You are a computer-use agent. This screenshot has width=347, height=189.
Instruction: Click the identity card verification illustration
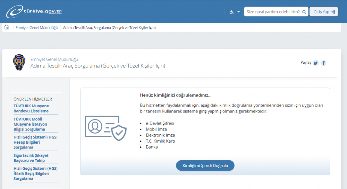[x=105, y=128]
